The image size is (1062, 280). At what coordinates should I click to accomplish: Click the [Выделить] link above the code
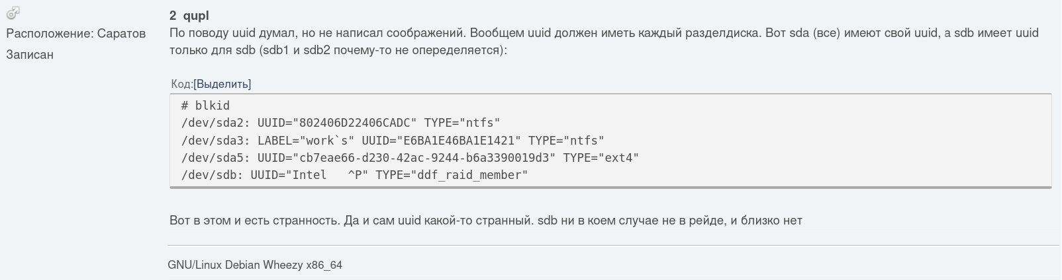click(222, 84)
